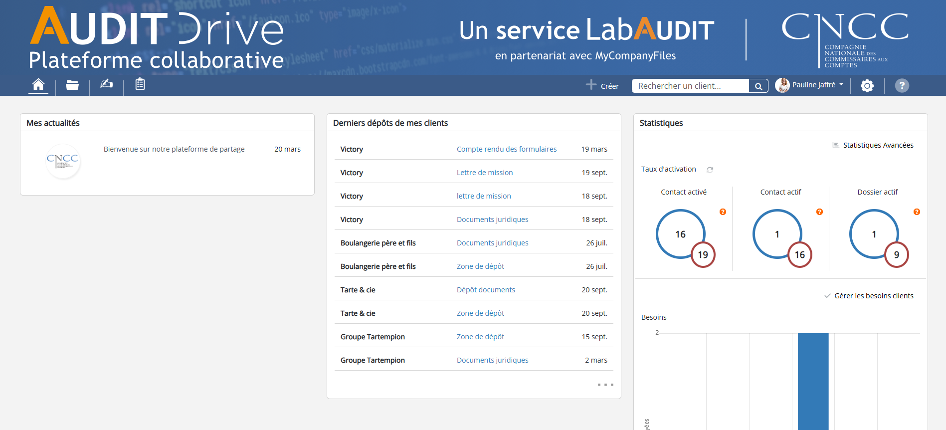Click Groupe Tartempion name in 15 sept. row
The width and height of the screenshot is (946, 430).
[373, 337]
